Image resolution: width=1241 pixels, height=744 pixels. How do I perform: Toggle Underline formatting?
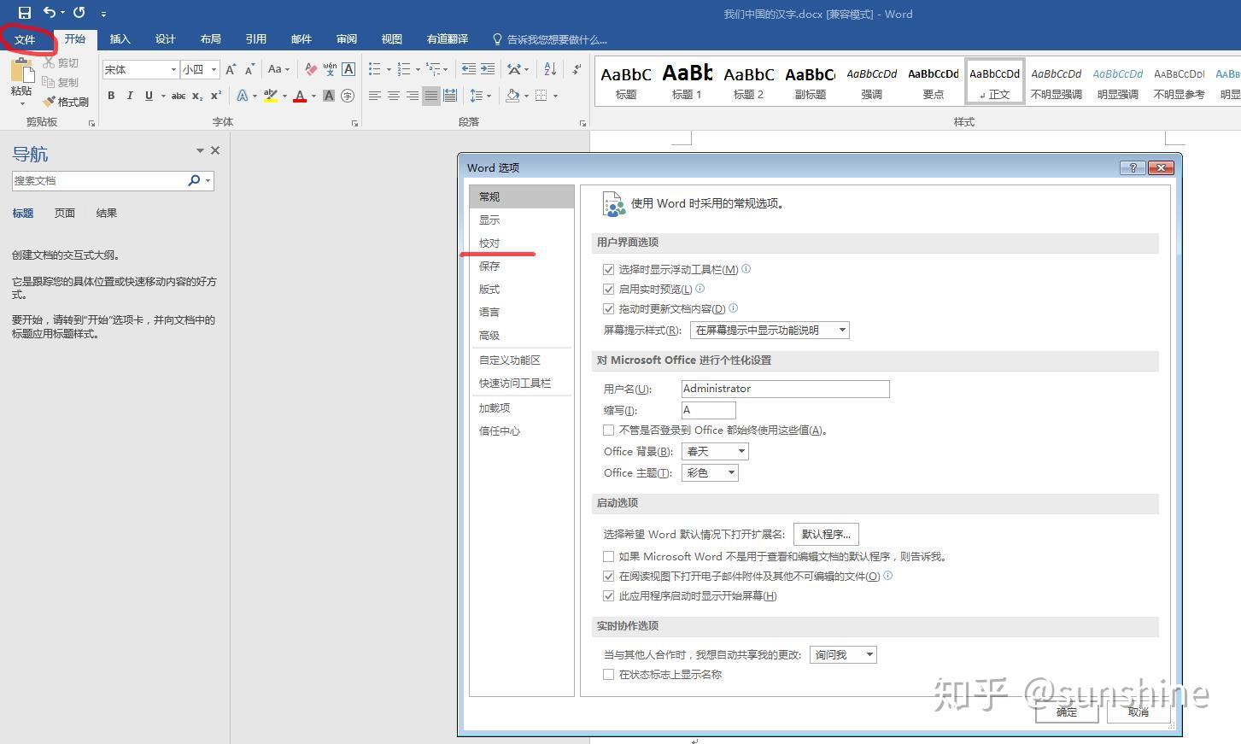[149, 96]
